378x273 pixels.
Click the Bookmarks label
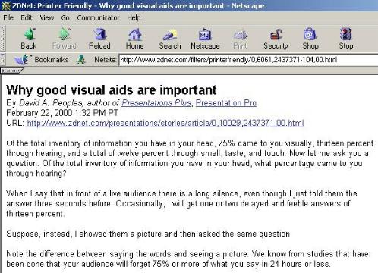52,60
